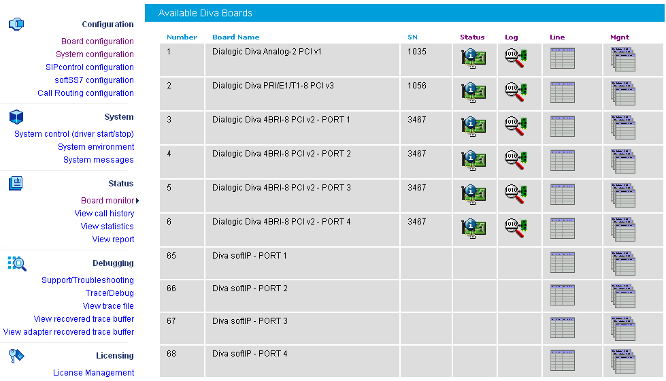Screen dimensions: 666x381
Task: Click Line icon for Diva softIP PORT 2
Action: pyautogui.click(x=562, y=295)
